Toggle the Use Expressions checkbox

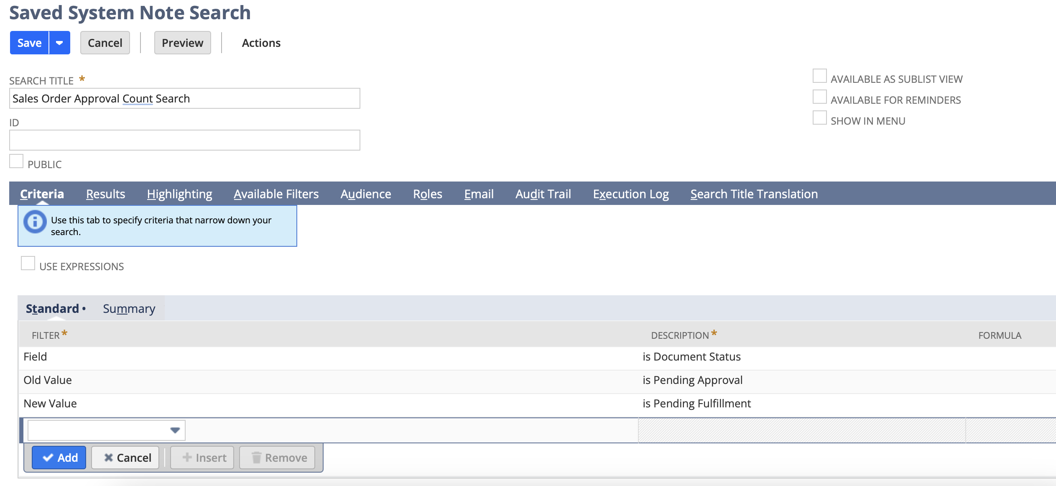28,263
